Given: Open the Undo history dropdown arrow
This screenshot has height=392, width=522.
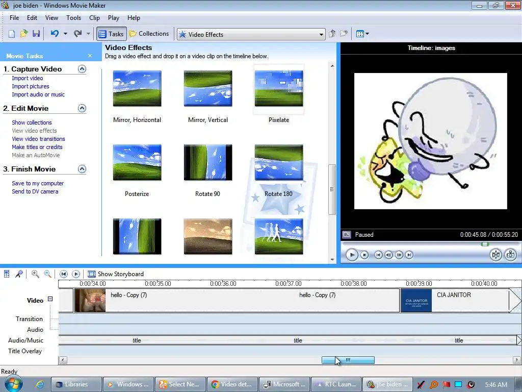Looking at the screenshot, I should coord(65,34).
